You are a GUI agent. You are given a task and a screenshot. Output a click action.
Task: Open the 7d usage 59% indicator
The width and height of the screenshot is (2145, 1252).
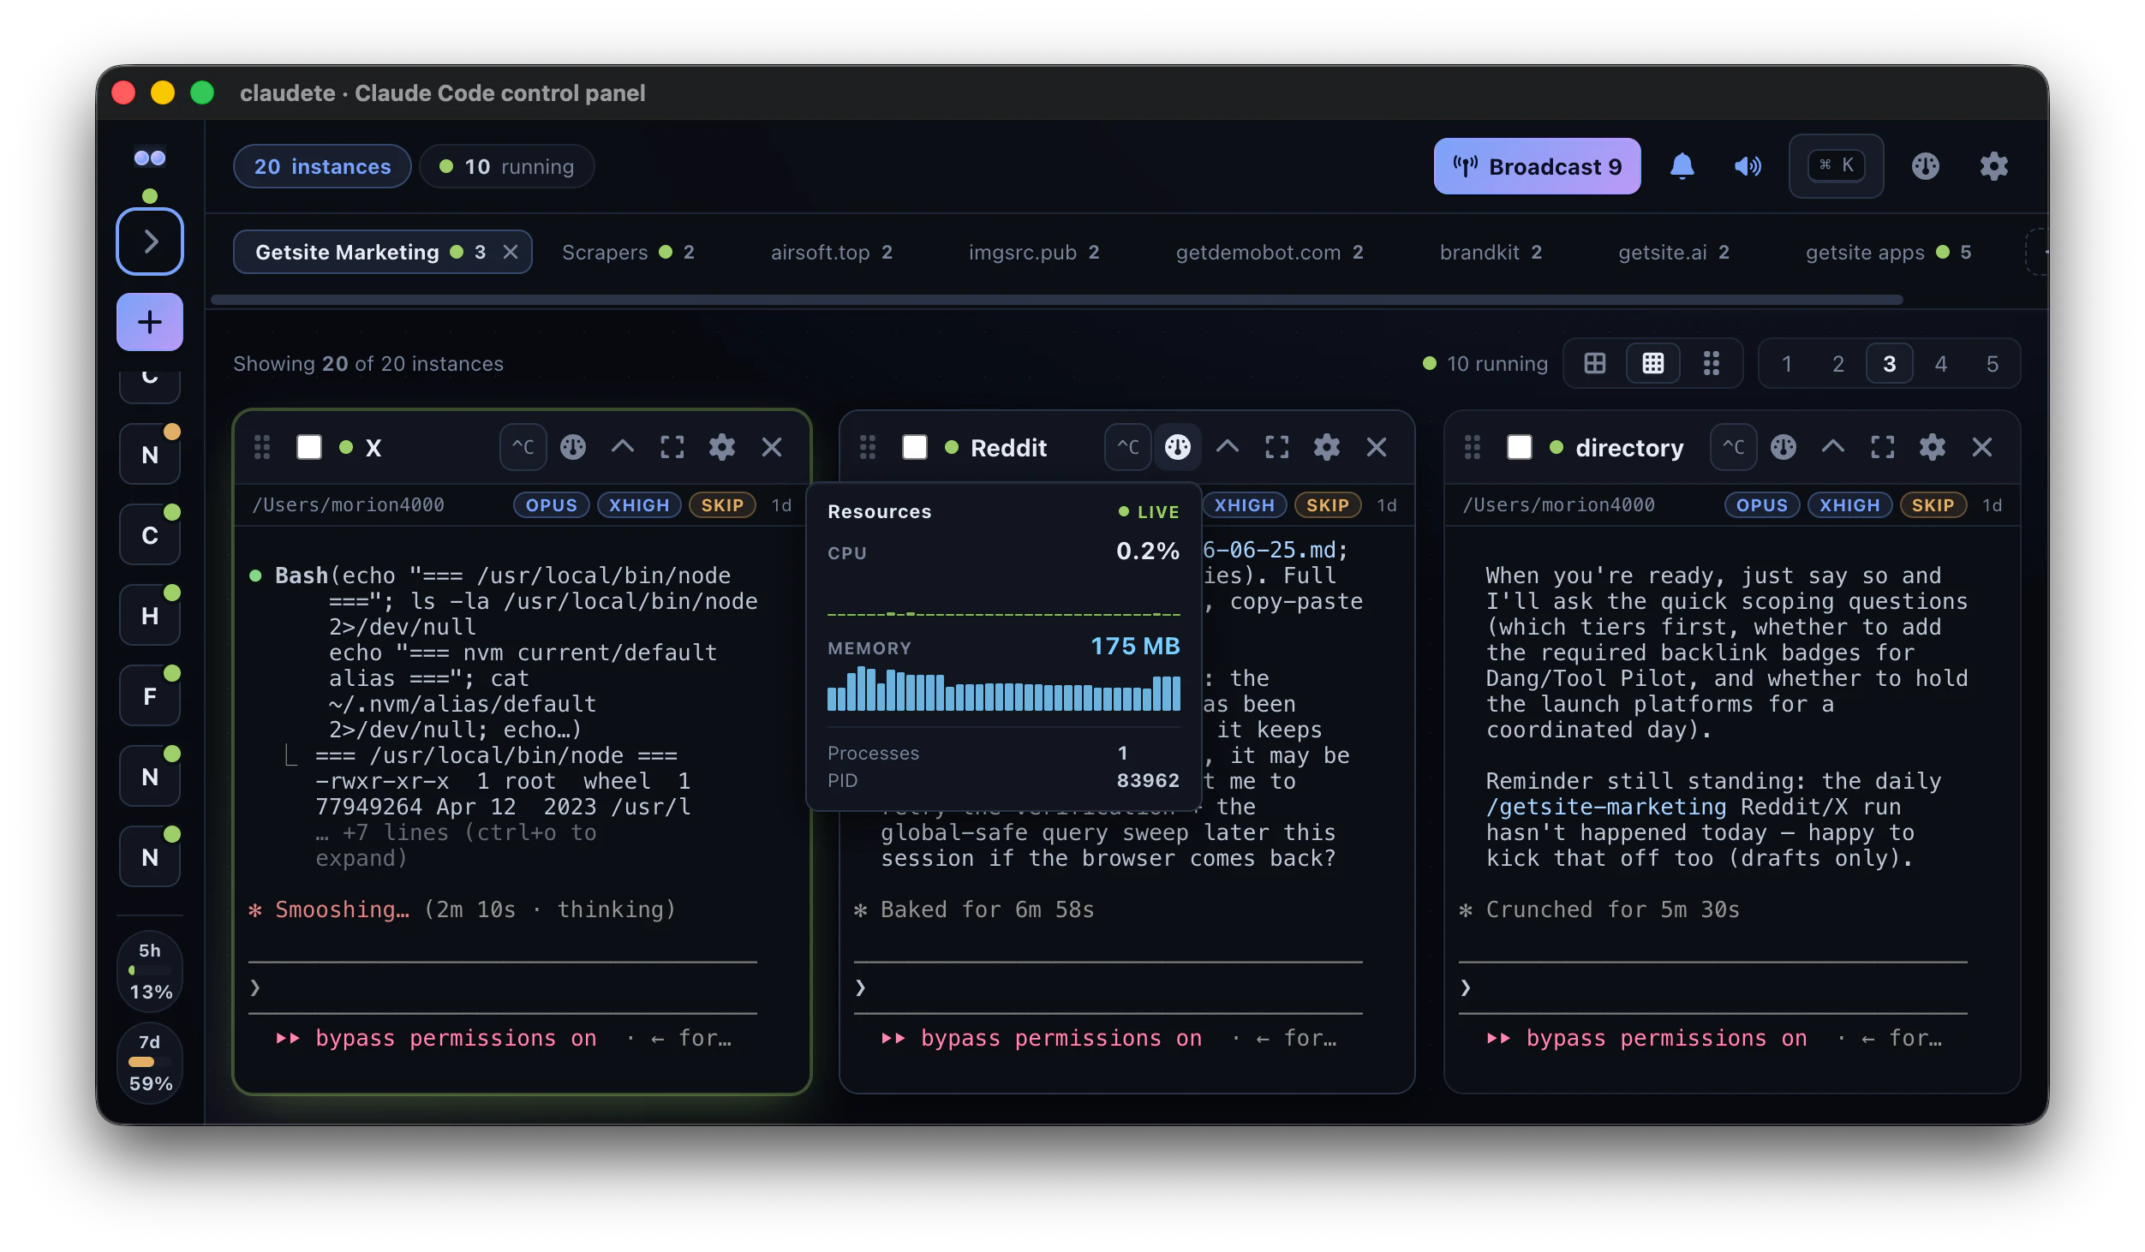coord(150,1063)
